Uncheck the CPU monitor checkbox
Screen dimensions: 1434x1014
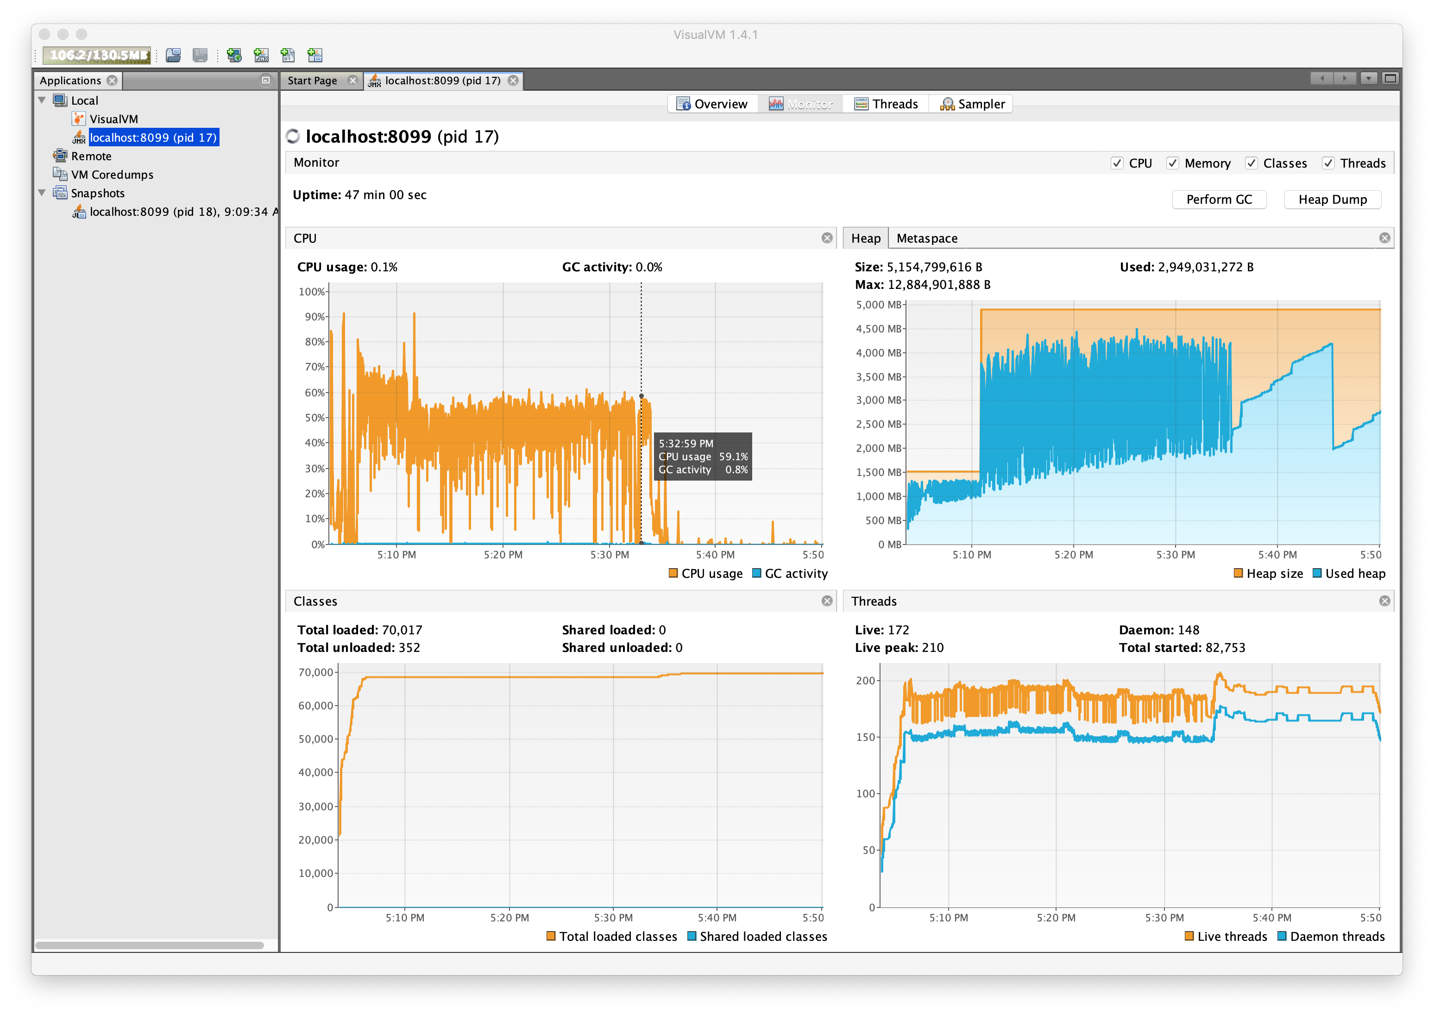coord(1117,163)
